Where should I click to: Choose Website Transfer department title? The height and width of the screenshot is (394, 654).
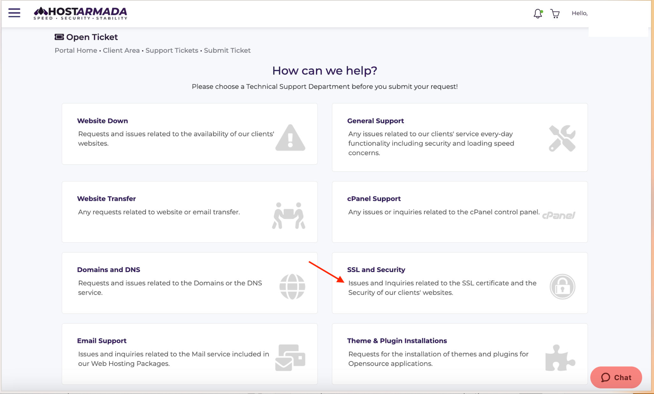pyautogui.click(x=106, y=198)
